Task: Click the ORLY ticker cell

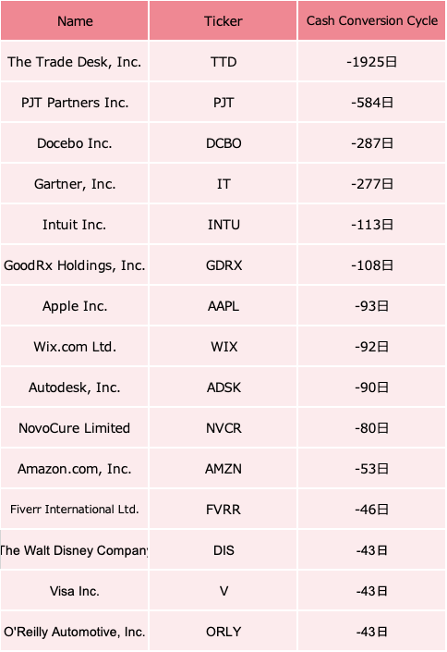Action: [x=223, y=632]
